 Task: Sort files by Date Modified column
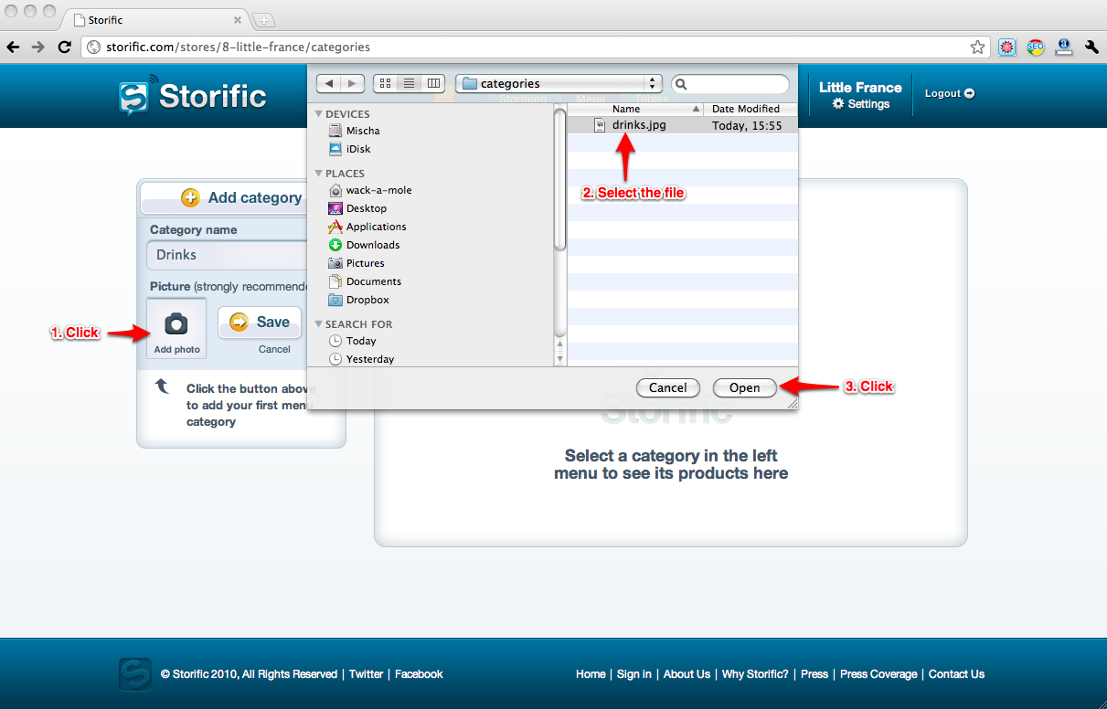[x=746, y=109]
